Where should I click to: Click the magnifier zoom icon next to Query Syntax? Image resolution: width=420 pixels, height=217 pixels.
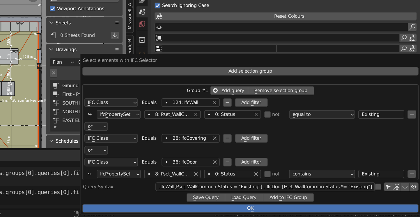coord(396,187)
